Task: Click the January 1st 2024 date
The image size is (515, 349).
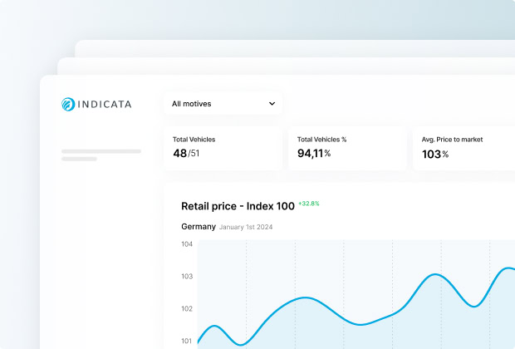Action: pyautogui.click(x=247, y=227)
